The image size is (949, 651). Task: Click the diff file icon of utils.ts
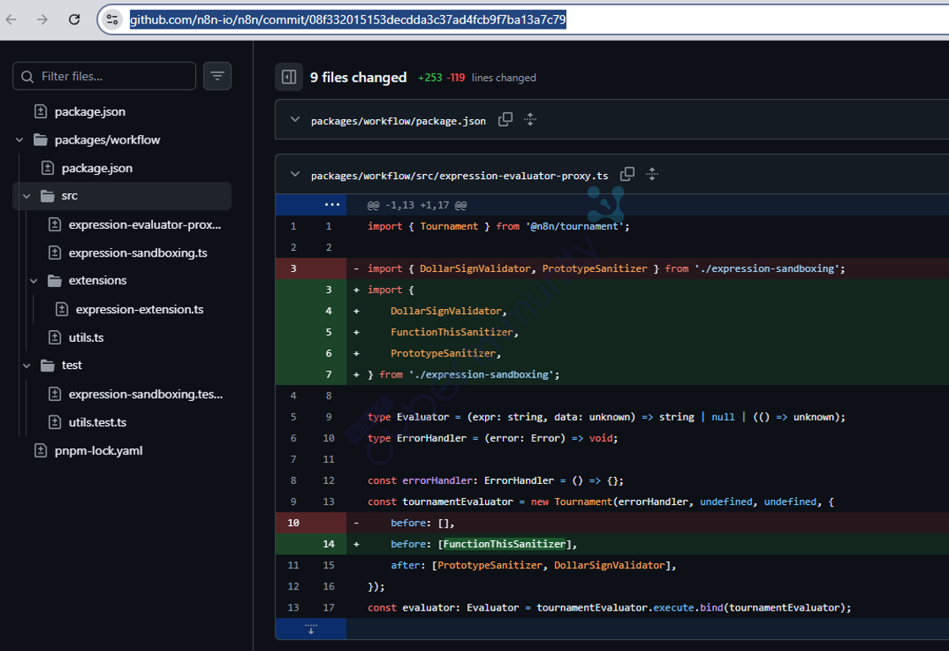pos(54,337)
